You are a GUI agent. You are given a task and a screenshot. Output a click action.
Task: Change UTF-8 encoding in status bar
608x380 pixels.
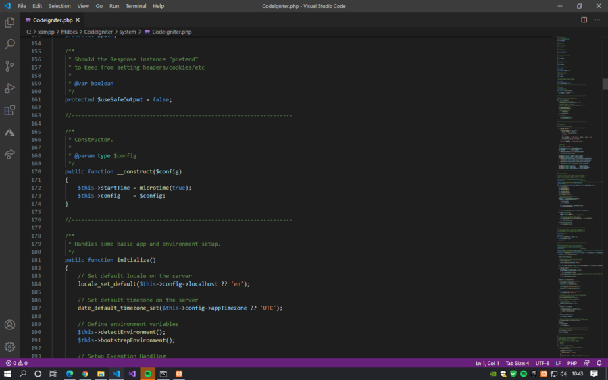[x=542, y=363]
